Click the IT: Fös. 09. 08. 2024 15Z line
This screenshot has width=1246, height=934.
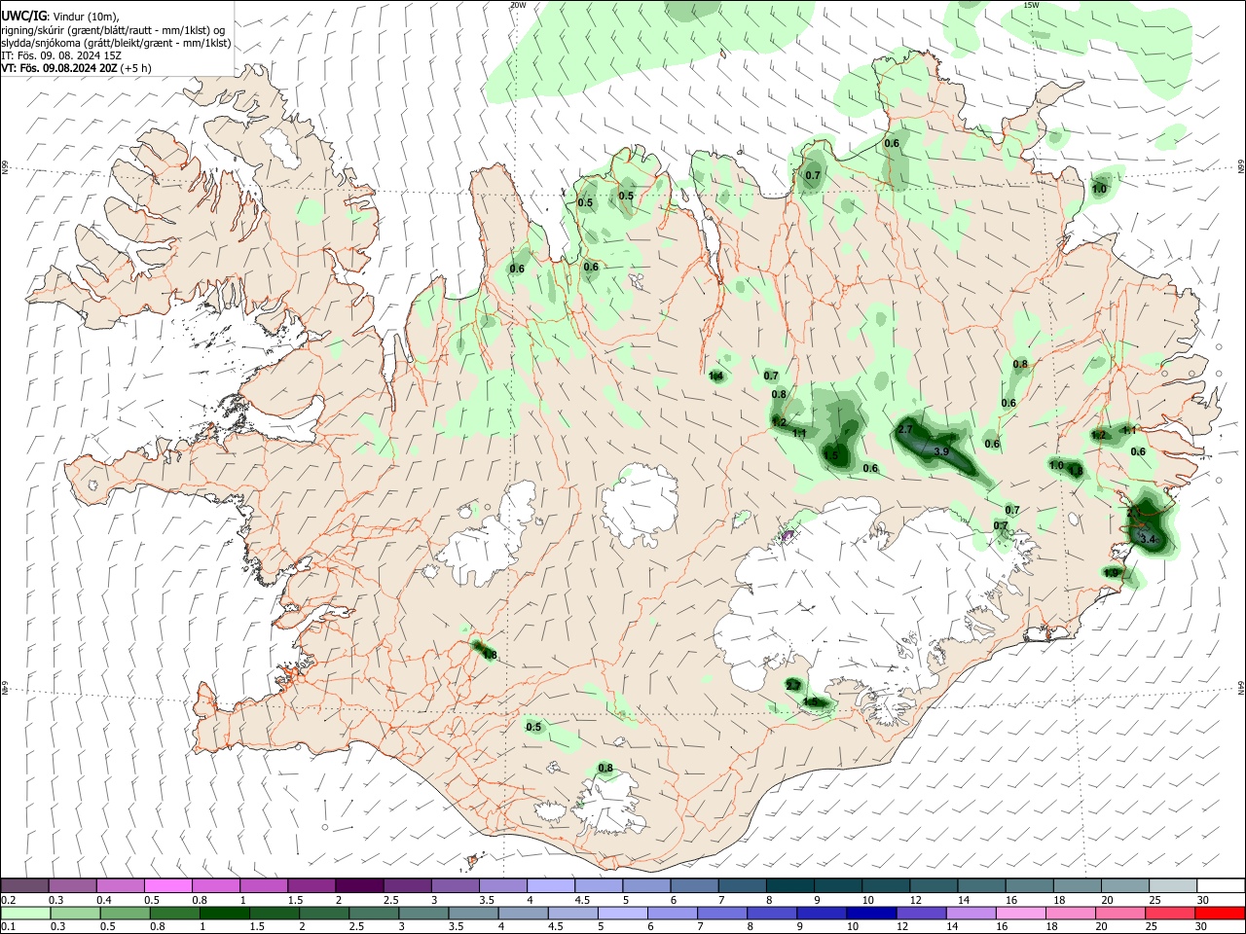coord(61,55)
